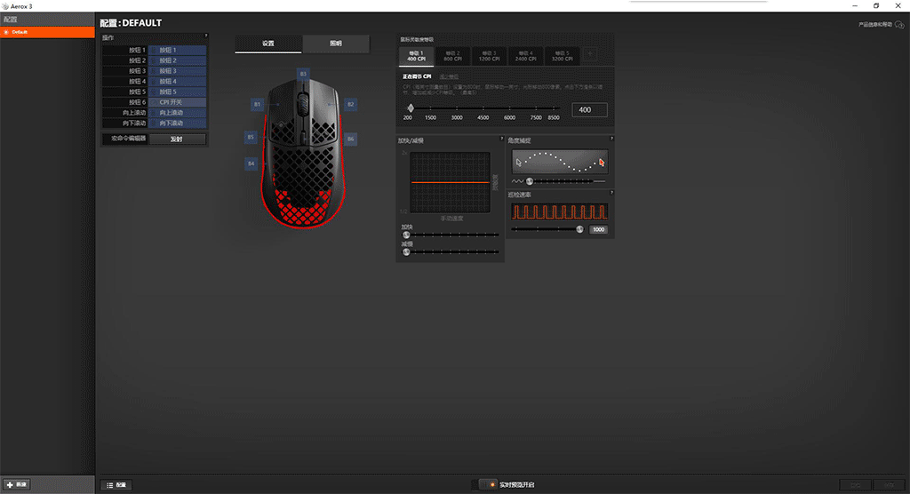Click the 角度捕捉 angle snapping slider
This screenshot has height=494, width=910.
coord(559,181)
